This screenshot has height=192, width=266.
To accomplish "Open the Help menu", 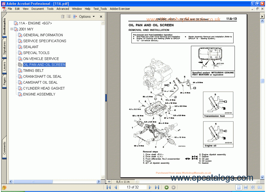I will tap(88, 9).
